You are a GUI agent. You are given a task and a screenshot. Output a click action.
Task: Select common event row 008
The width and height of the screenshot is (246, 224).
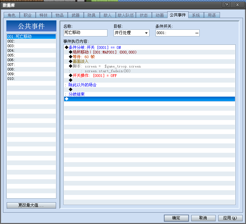(x=31, y=69)
